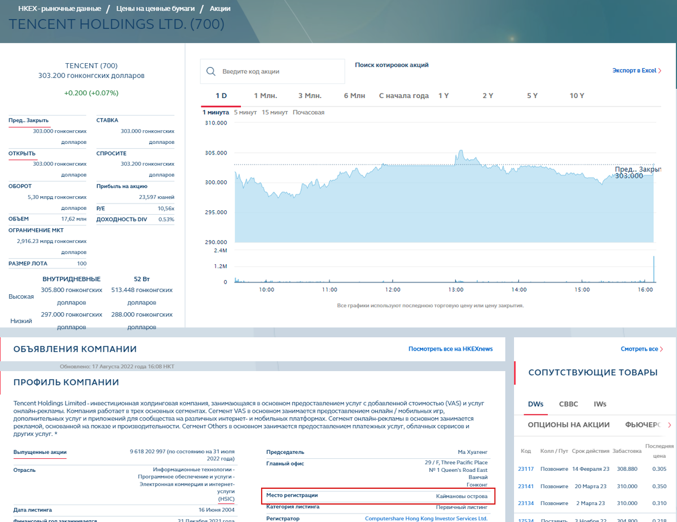Image resolution: width=677 pixels, height=522 pixels.
Task: Open Акции breadcrumb link
Action: click(220, 9)
